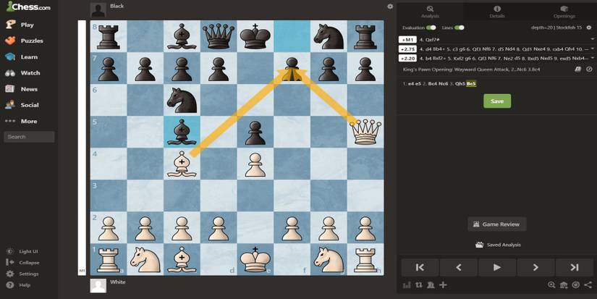Click the +2.20 evaluation badge
The width and height of the screenshot is (597, 299).
click(x=407, y=59)
